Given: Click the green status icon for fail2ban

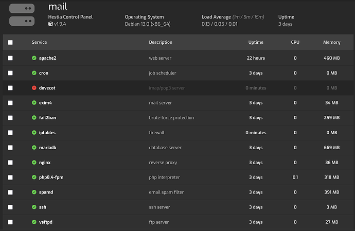Looking at the screenshot, I should (34, 118).
